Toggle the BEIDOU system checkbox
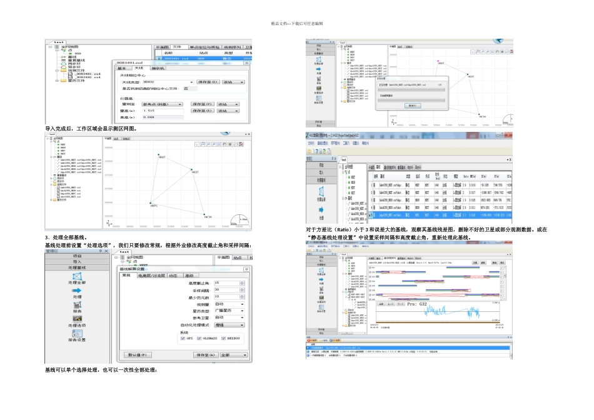The height and width of the screenshot is (420, 594). (223, 338)
